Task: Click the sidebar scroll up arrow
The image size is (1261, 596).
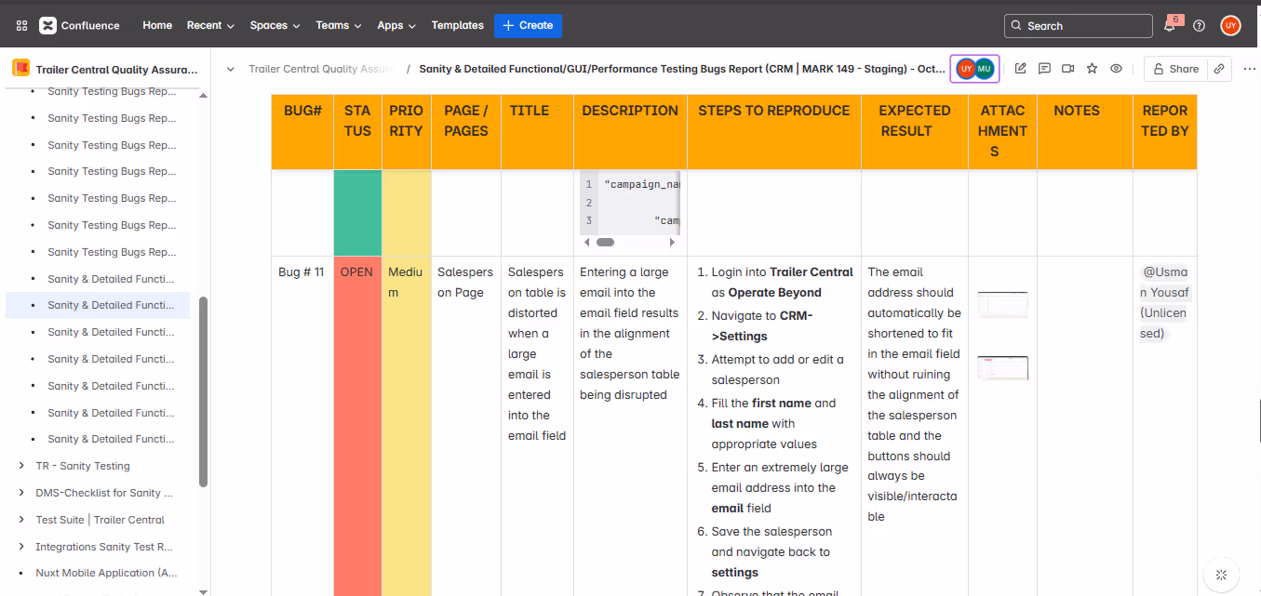Action: tap(203, 97)
